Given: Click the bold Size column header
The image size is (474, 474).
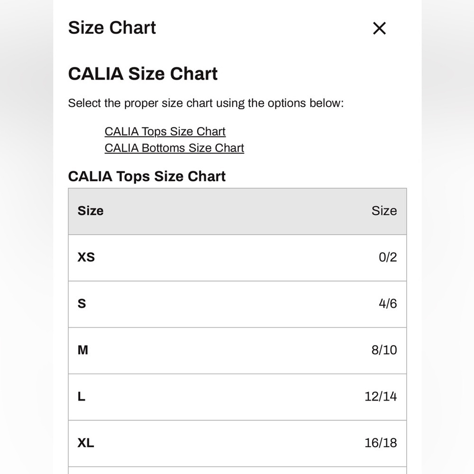Looking at the screenshot, I should point(91,211).
